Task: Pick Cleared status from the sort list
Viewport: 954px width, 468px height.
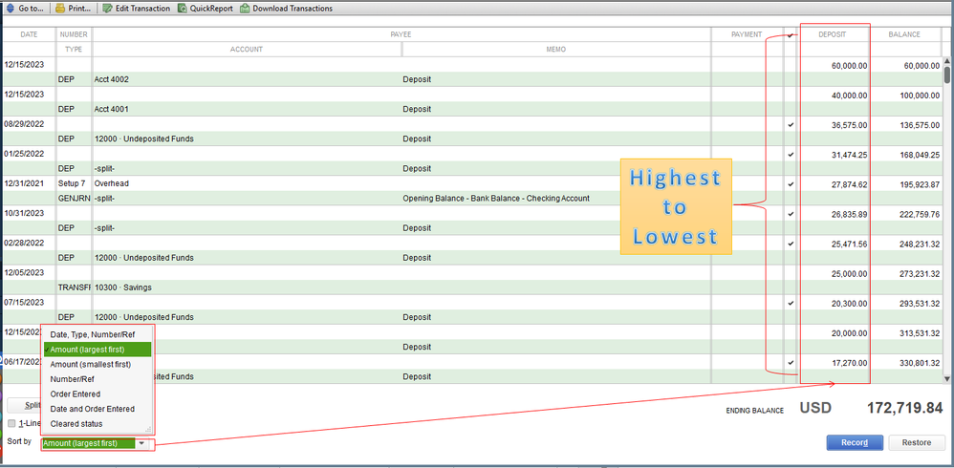Action: click(x=76, y=423)
